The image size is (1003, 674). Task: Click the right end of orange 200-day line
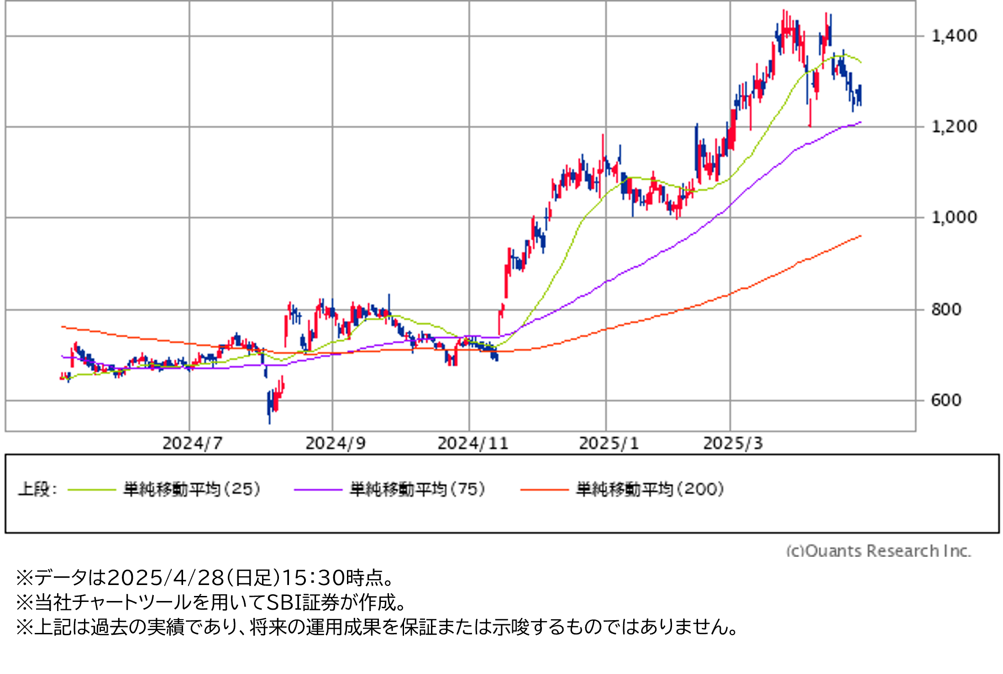(x=860, y=236)
